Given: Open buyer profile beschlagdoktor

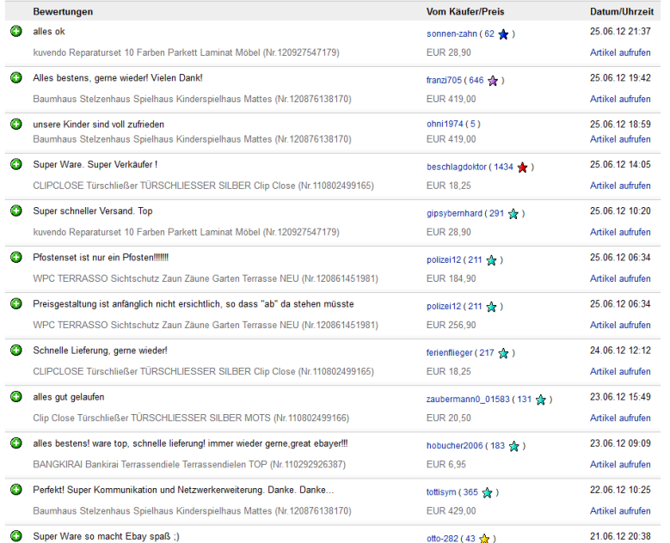Looking at the screenshot, I should [457, 167].
